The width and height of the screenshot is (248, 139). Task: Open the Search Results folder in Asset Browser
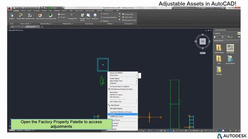(230, 60)
